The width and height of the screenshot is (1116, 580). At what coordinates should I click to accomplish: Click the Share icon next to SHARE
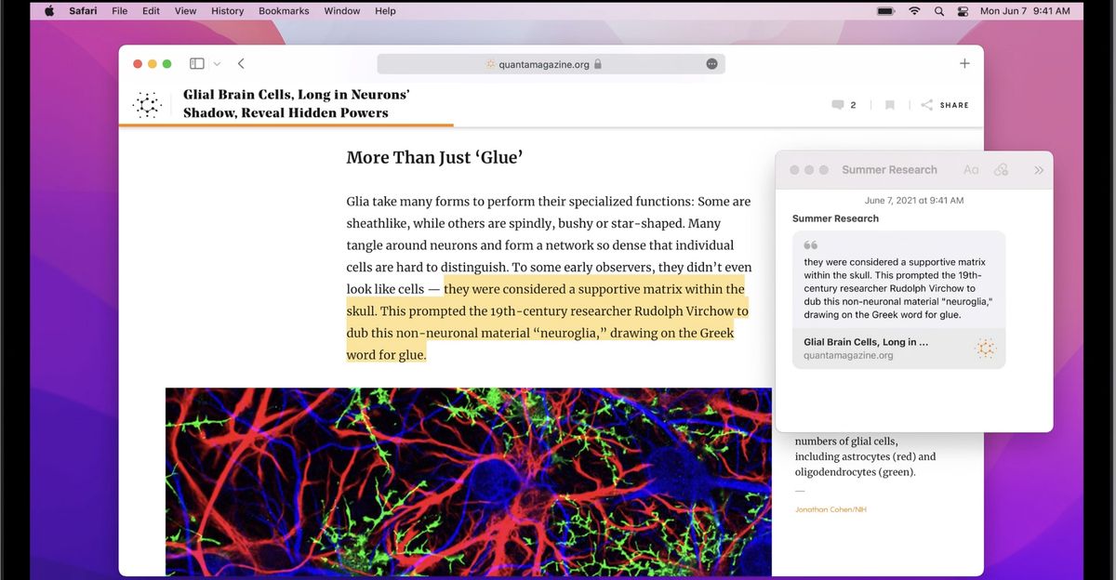(926, 104)
